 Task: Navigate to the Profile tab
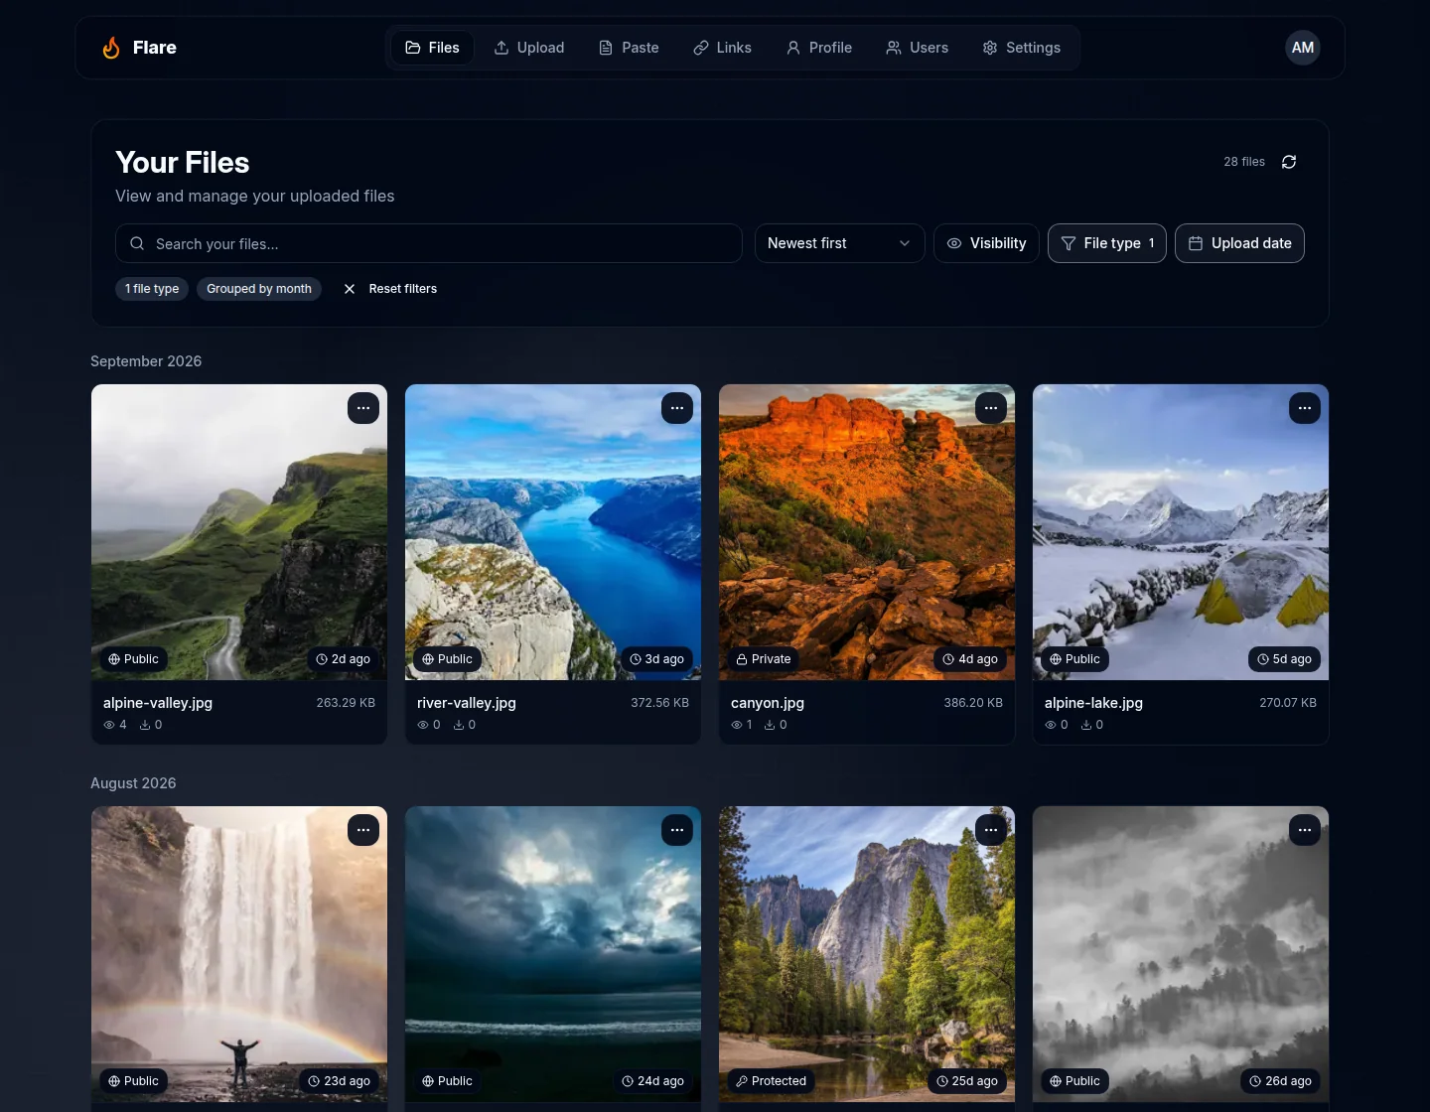(x=819, y=48)
